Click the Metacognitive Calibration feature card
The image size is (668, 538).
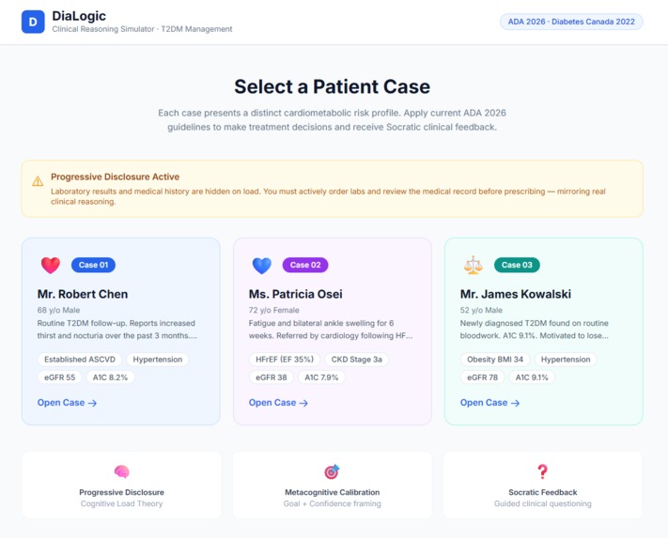tap(333, 485)
